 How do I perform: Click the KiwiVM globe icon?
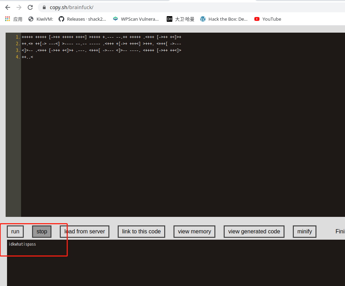31,19
